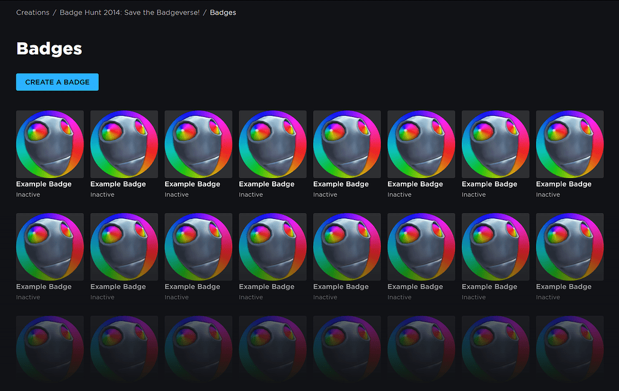Screen dimensions: 619x391
Task: Open the fifth Example Badge card in top row
Action: click(x=346, y=144)
